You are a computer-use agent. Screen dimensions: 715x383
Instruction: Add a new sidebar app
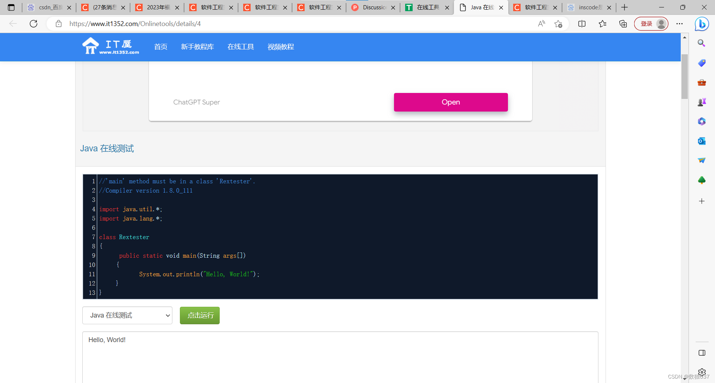click(x=702, y=201)
